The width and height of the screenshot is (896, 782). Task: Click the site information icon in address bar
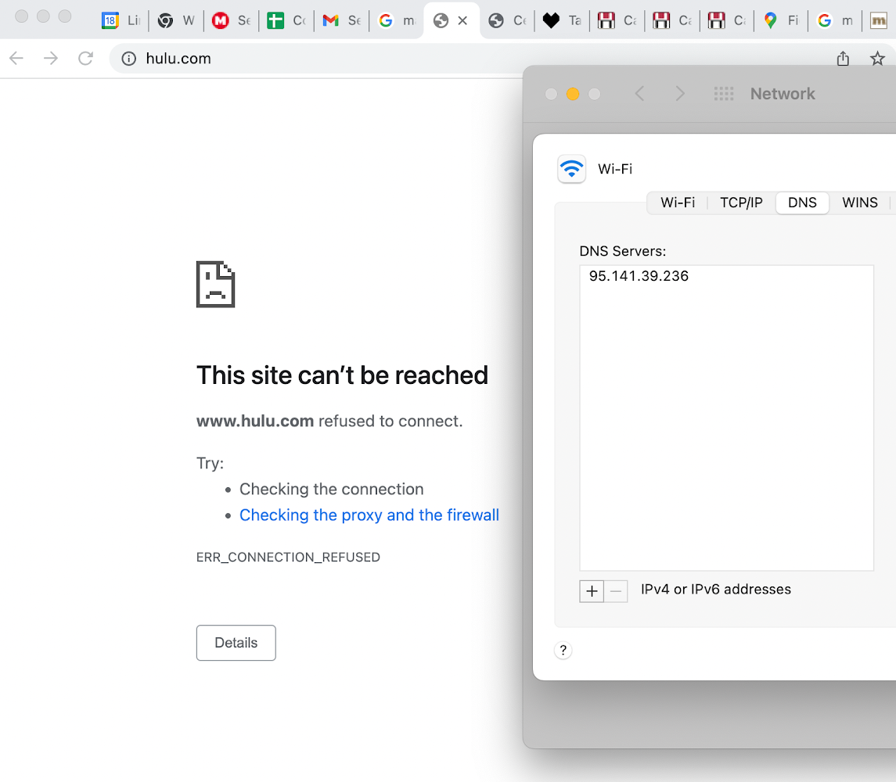130,59
